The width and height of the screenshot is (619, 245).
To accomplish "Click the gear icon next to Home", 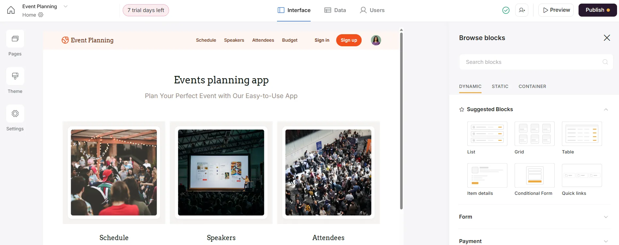I will click(41, 15).
